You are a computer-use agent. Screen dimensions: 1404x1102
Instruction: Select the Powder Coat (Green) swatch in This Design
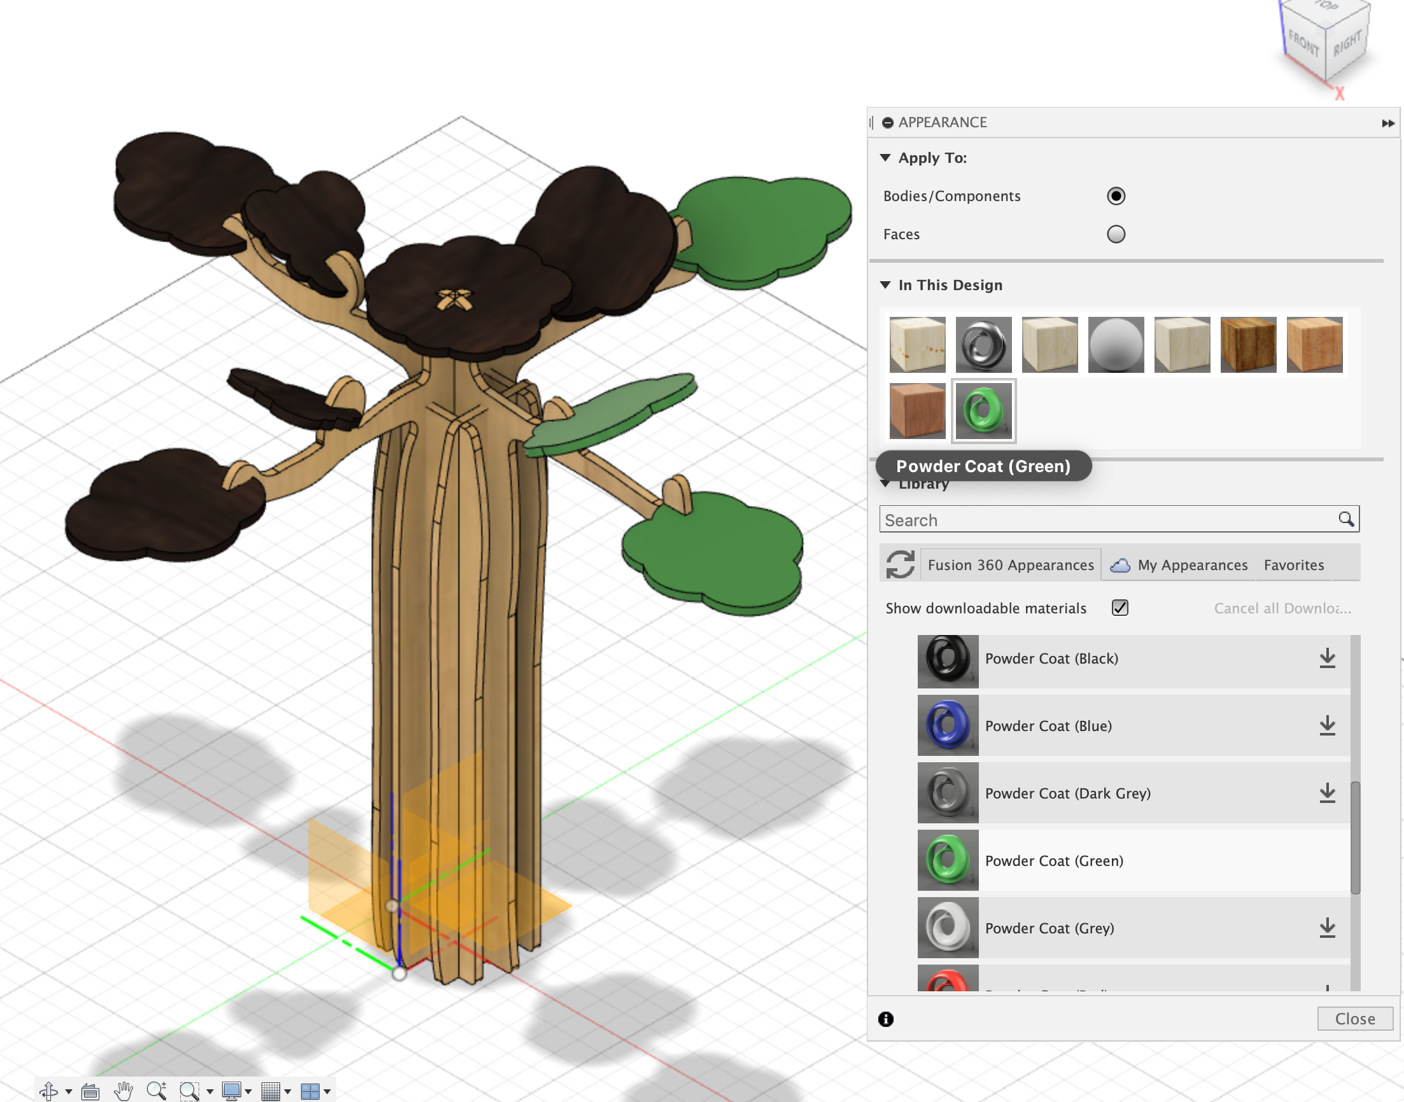point(983,410)
